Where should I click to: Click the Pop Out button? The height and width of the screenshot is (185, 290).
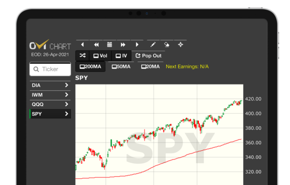point(148,56)
